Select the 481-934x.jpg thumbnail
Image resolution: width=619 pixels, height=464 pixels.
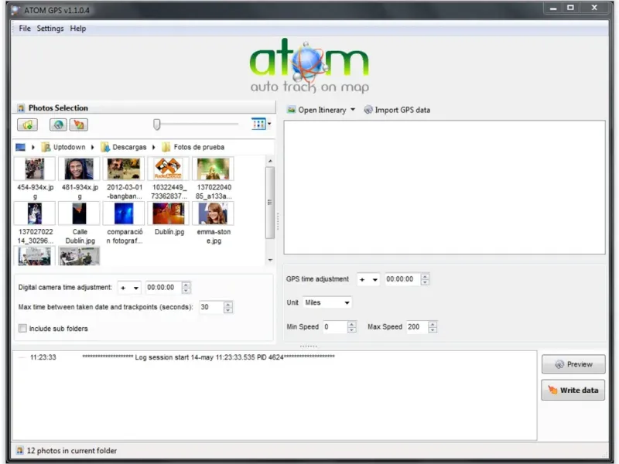(x=80, y=169)
